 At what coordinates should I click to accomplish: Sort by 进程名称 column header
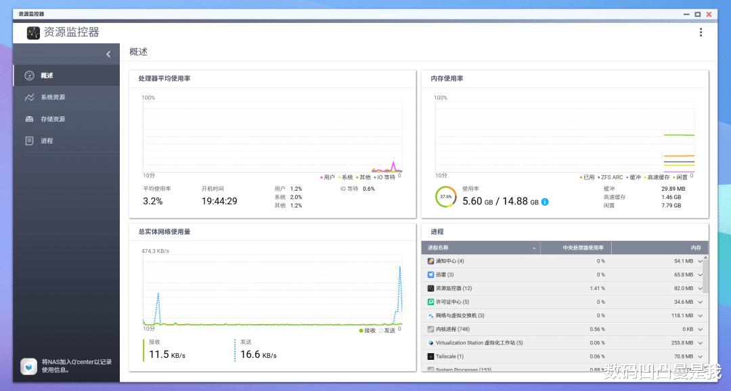coord(481,248)
